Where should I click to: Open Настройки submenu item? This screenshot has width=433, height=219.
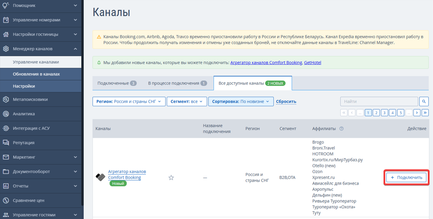click(x=40, y=86)
